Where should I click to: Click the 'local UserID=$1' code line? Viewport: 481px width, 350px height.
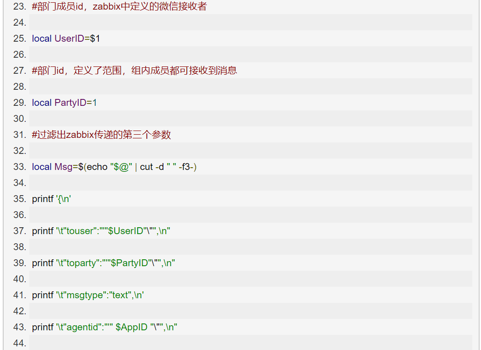tap(66, 38)
